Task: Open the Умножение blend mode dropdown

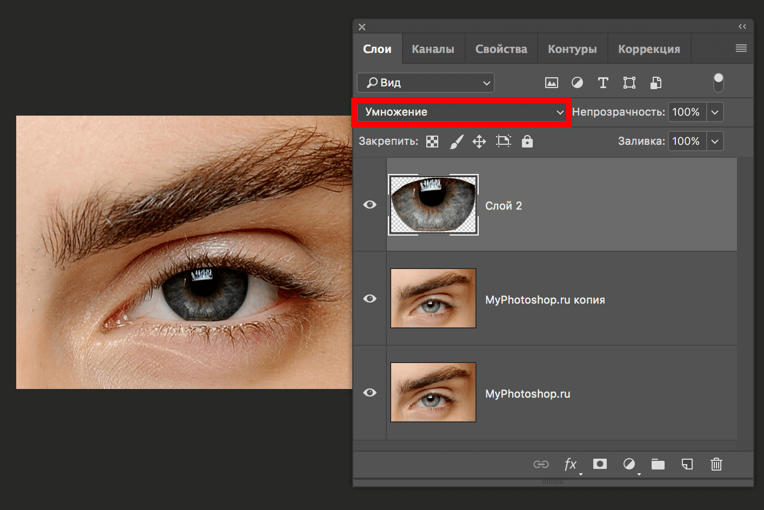Action: click(x=463, y=112)
